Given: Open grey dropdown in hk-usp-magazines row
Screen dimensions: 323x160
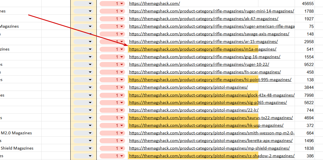Looking at the screenshot, I should (83, 125).
